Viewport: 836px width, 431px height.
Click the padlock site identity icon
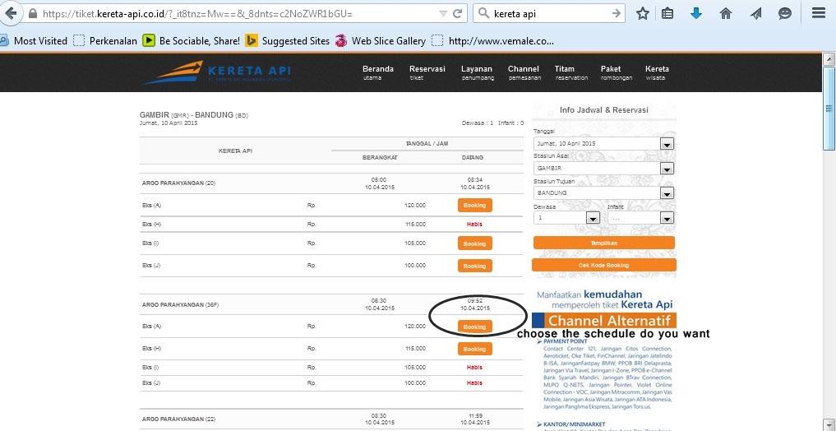(x=33, y=14)
